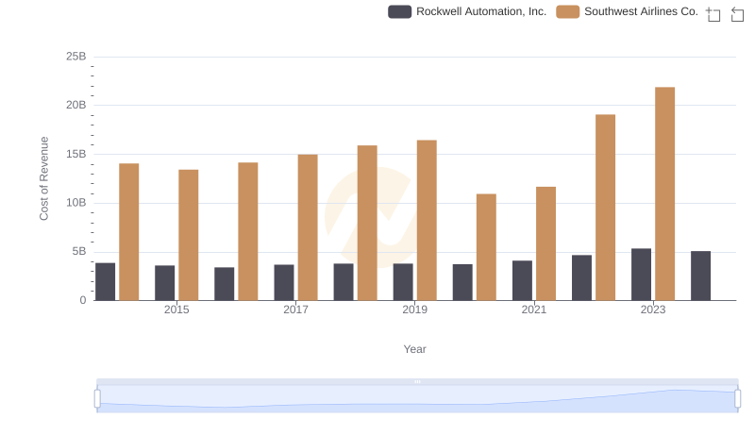This screenshot has height=435, width=755.
Task: Click the Southwest 2015 bar
Action: click(x=188, y=235)
